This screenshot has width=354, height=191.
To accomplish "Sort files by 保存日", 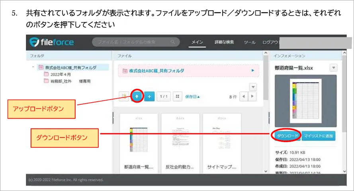I will 192,96.
